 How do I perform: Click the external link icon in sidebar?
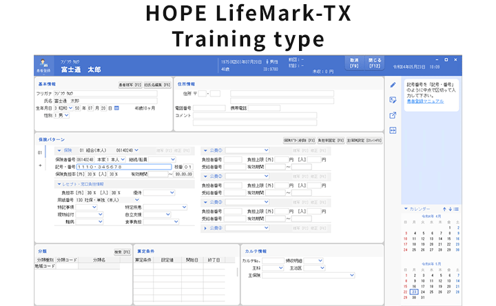[x=393, y=115]
